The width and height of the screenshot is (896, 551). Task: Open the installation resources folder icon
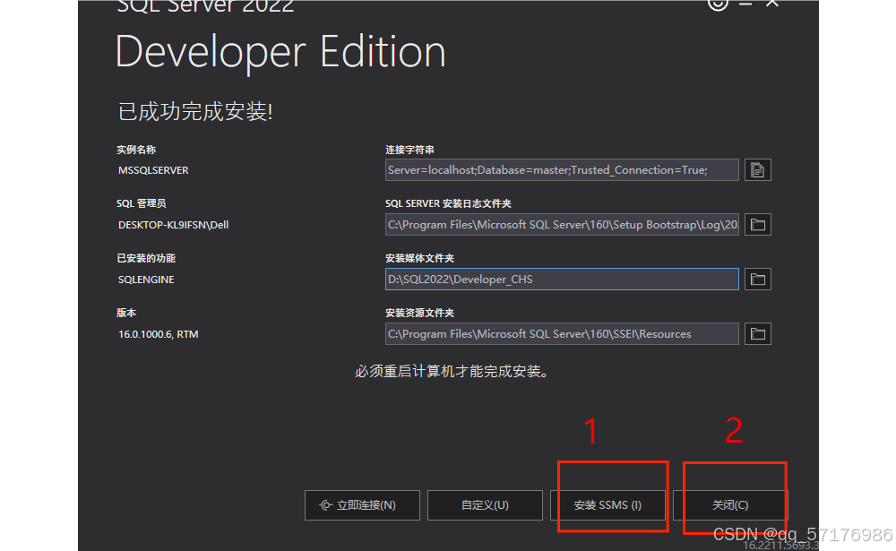758,334
